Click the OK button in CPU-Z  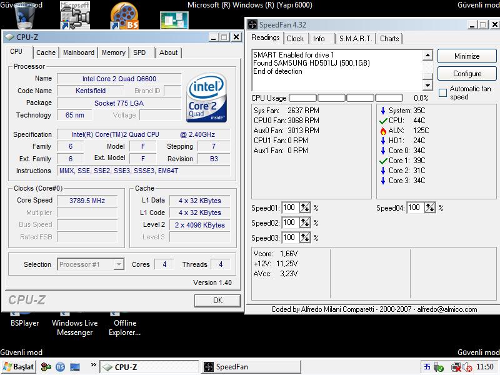click(217, 301)
